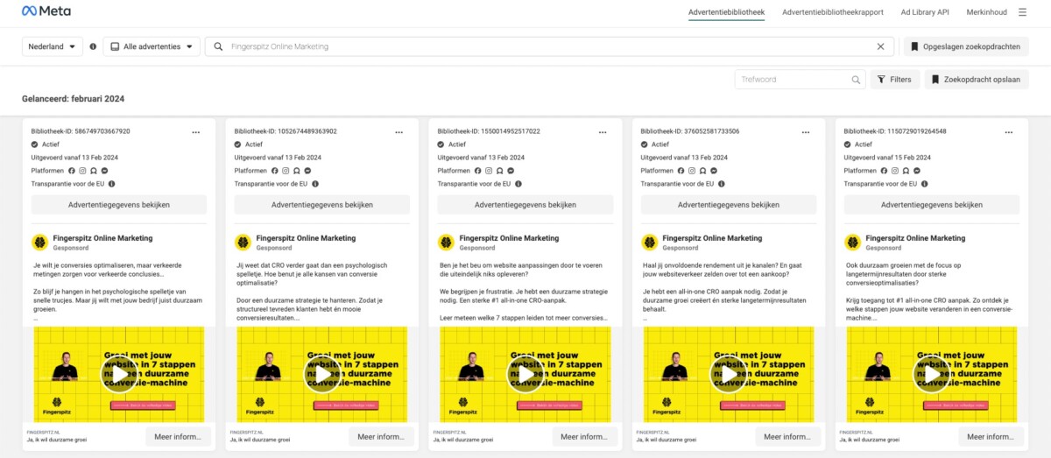Click info icon next to Nederland dropdown
The image size is (1051, 458).
93,46
